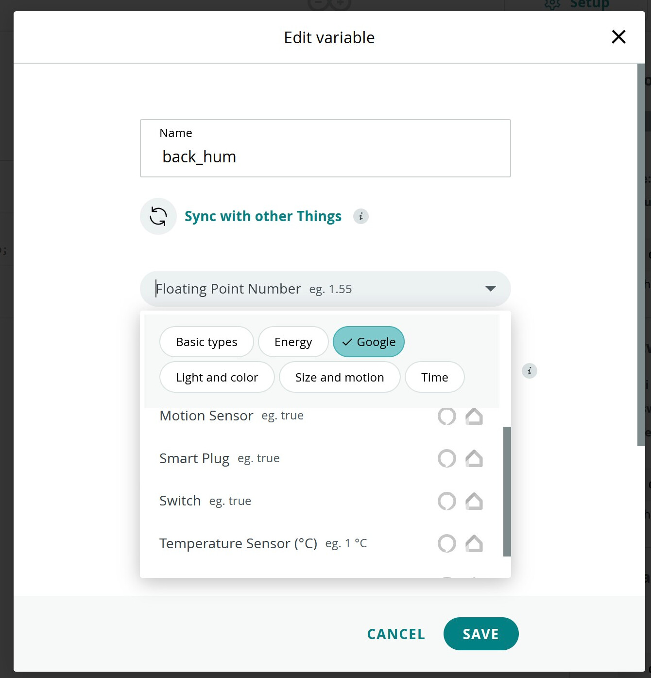Image resolution: width=651 pixels, height=678 pixels.
Task: Enable the Energy filter chip
Action: pos(293,342)
